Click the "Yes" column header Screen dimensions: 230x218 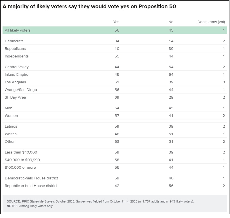pos(116,22)
